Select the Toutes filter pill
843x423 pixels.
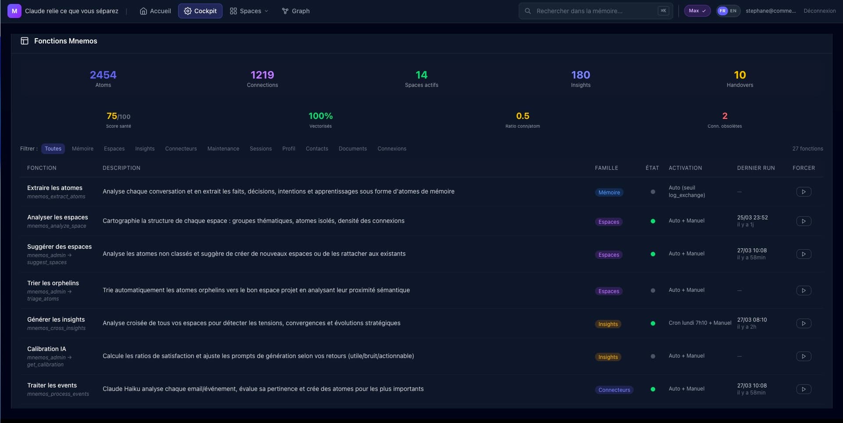53,149
